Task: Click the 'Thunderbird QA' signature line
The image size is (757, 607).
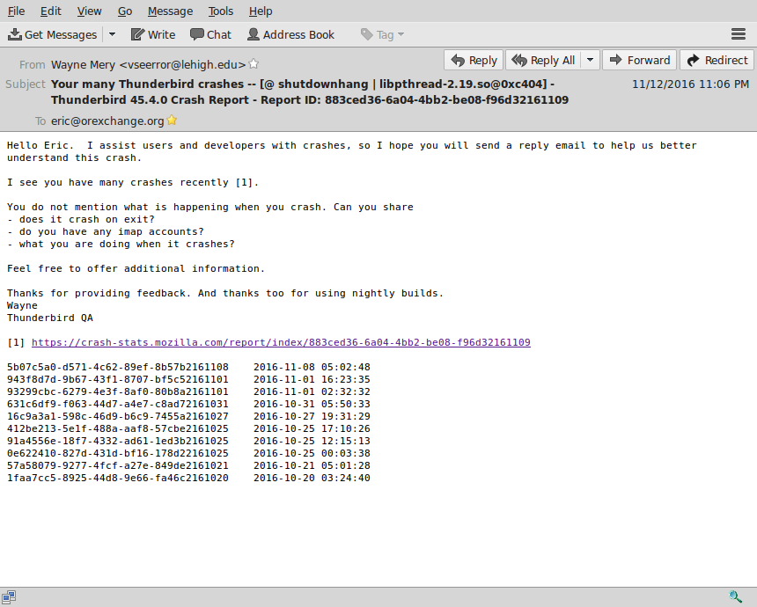Action: tap(50, 318)
